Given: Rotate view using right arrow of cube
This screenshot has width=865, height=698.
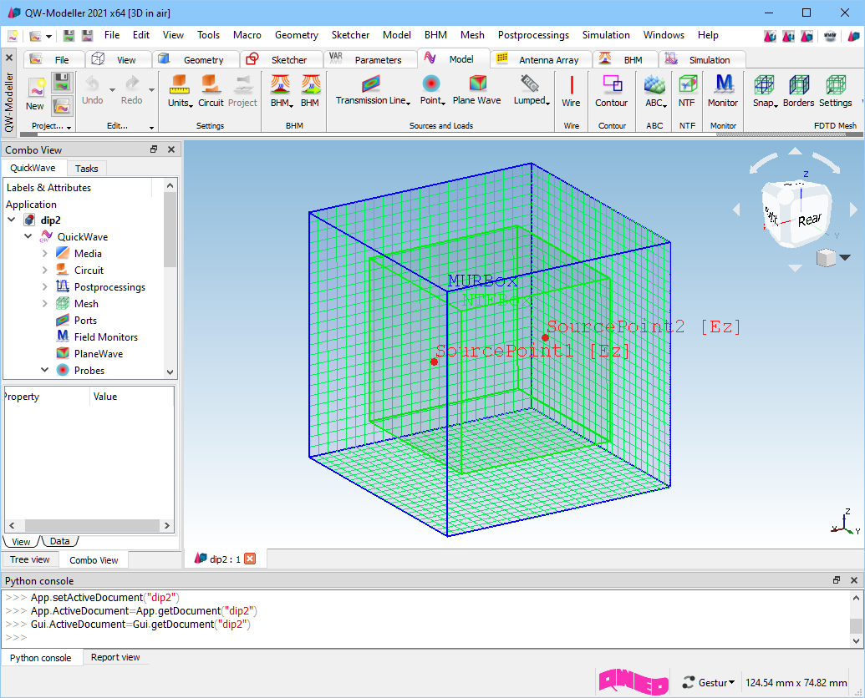Looking at the screenshot, I should tap(854, 210).
